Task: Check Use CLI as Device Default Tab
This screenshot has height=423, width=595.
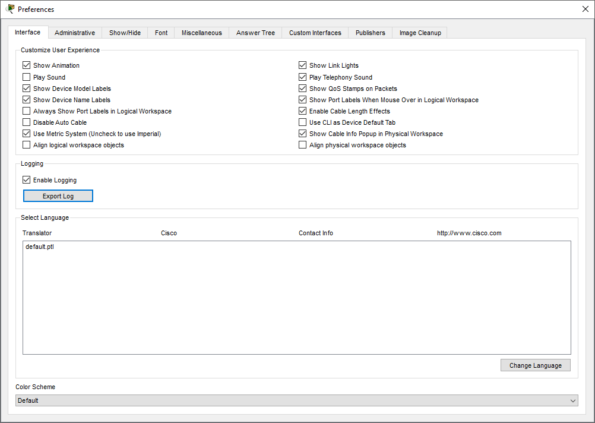Action: pyautogui.click(x=303, y=122)
